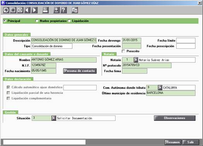Click the ajuar doméstico amount field
The image size is (203, 146).
80,88
